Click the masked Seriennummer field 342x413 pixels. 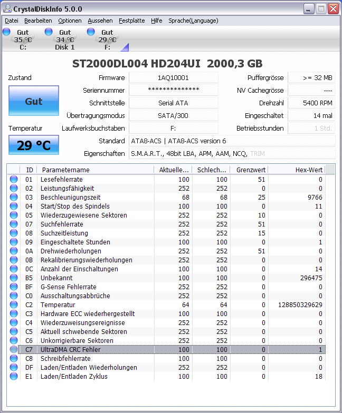point(173,91)
